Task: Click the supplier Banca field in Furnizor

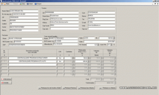Action: 101,16
